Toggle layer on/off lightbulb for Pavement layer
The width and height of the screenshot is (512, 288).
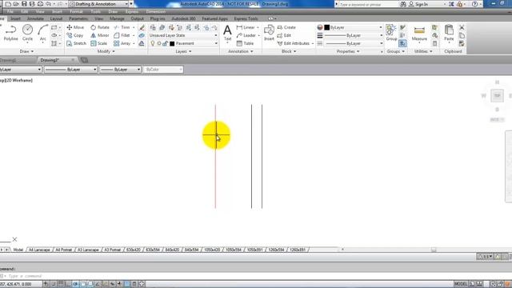click(153, 43)
